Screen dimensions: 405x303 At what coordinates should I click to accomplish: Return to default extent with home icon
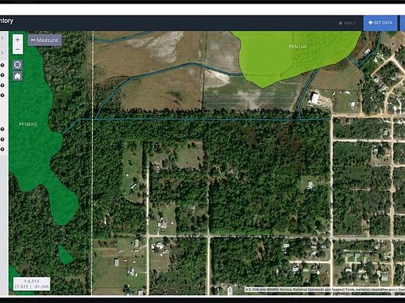[18, 76]
